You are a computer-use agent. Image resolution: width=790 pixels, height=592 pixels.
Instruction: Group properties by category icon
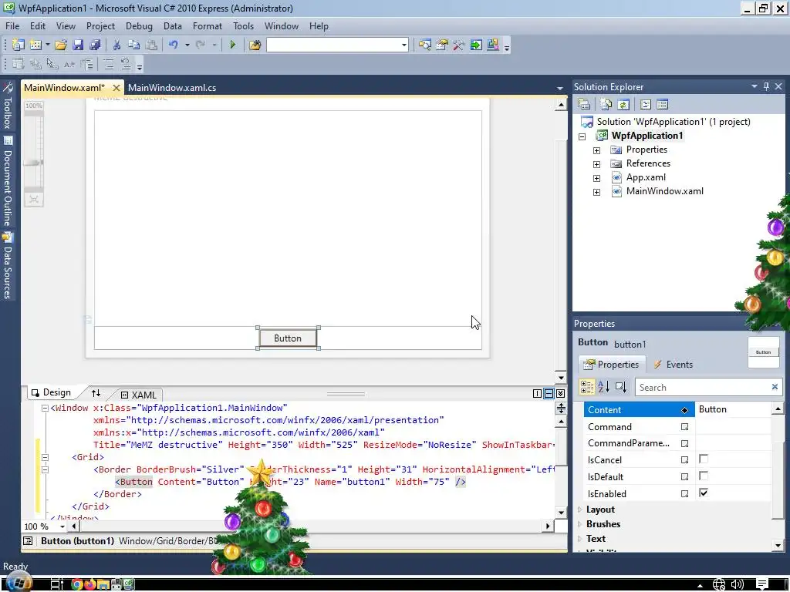coord(587,387)
